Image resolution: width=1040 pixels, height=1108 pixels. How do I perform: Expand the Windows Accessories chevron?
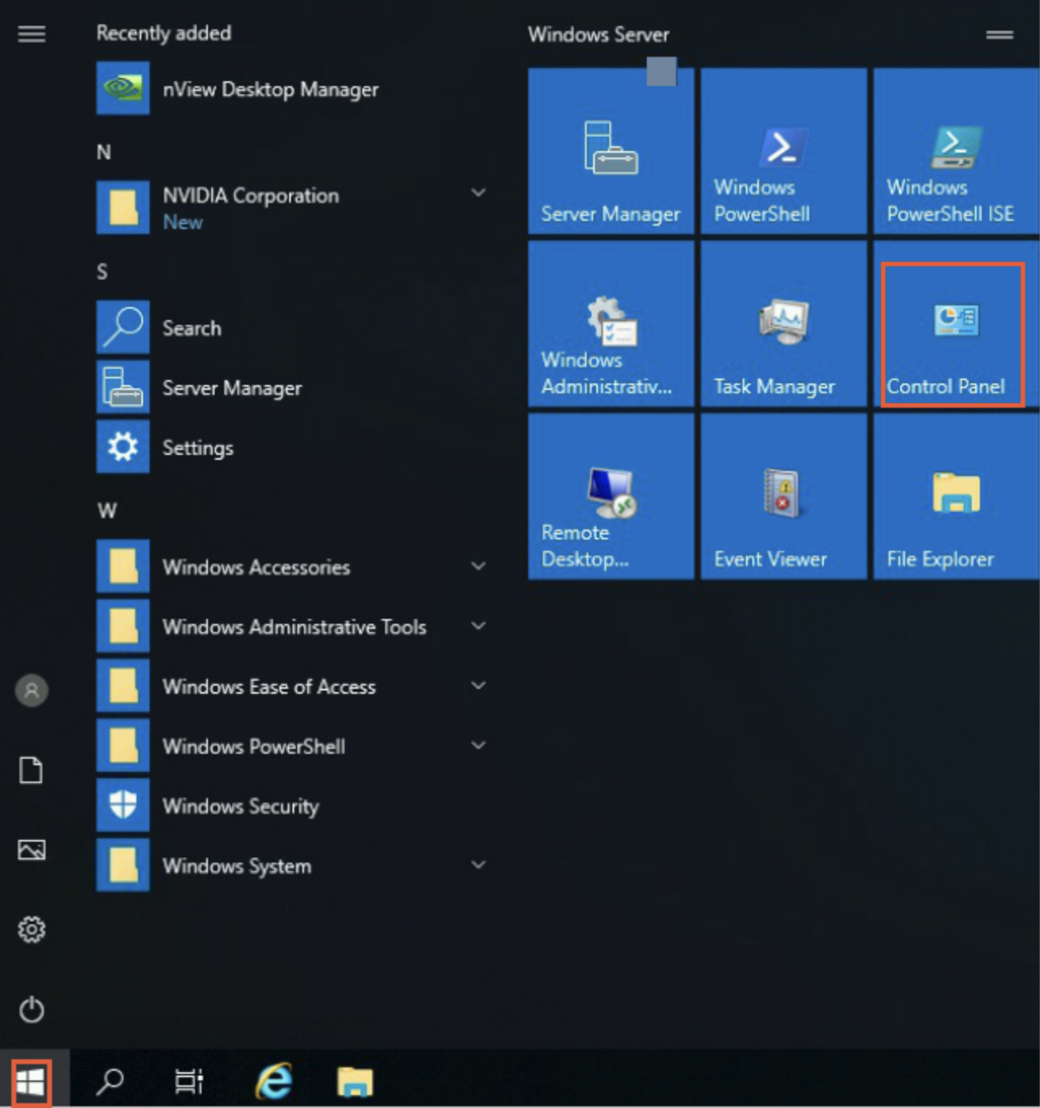tap(479, 565)
